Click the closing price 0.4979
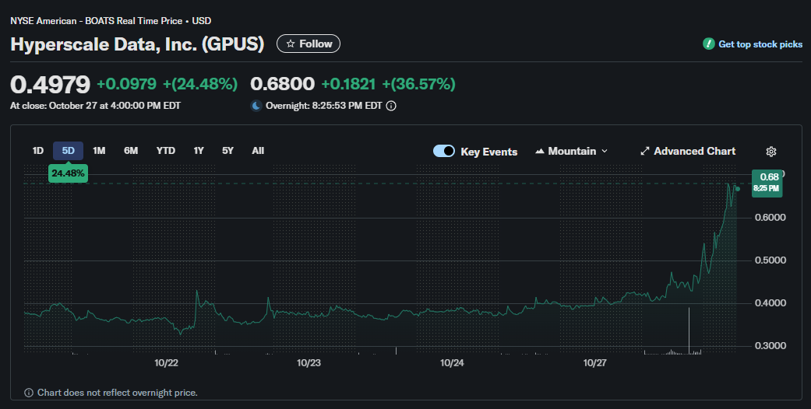 pos(50,84)
